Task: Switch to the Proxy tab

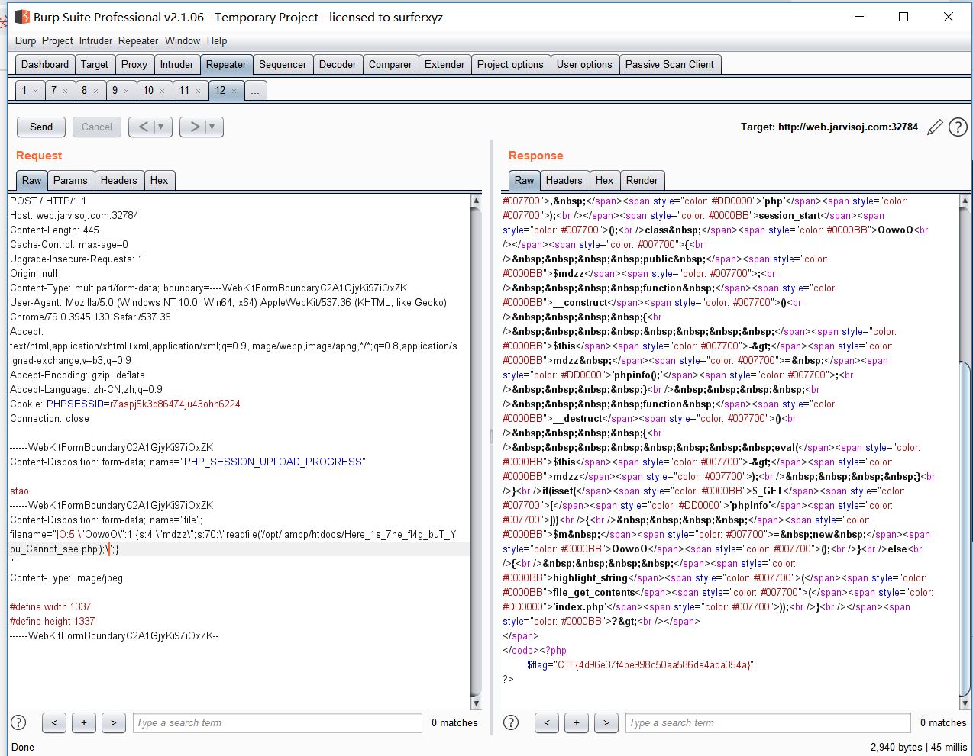Action: click(134, 64)
